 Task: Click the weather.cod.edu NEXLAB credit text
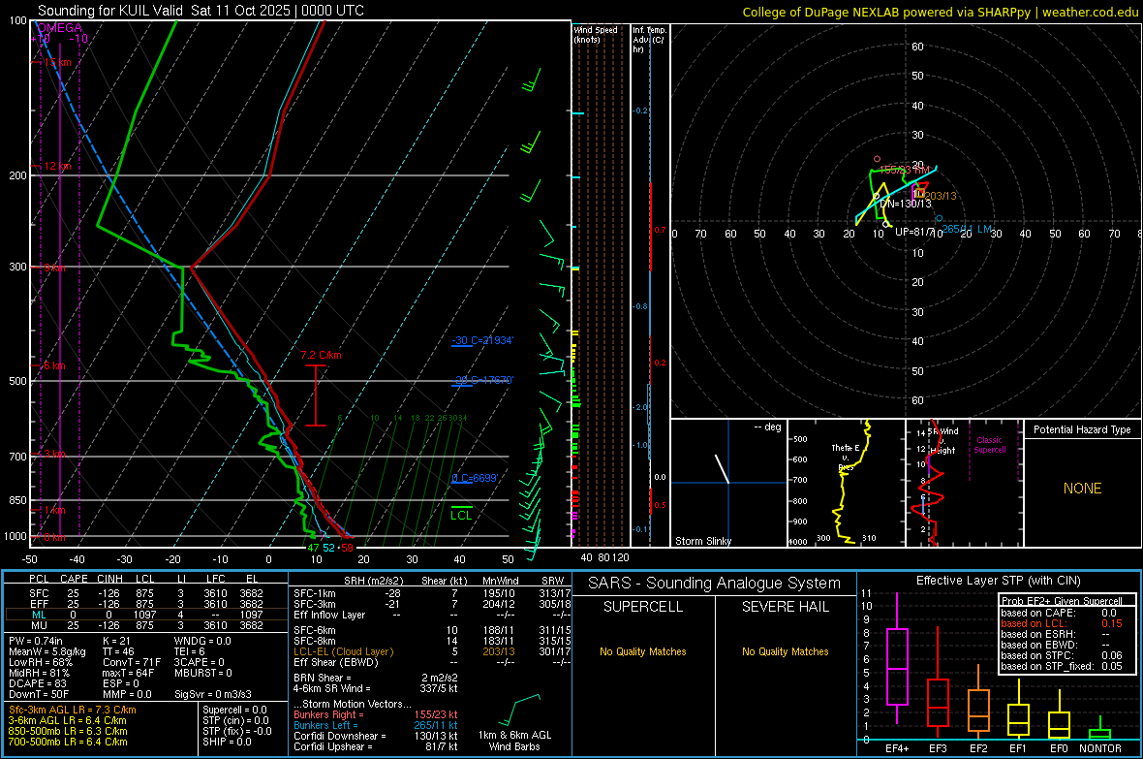(941, 12)
